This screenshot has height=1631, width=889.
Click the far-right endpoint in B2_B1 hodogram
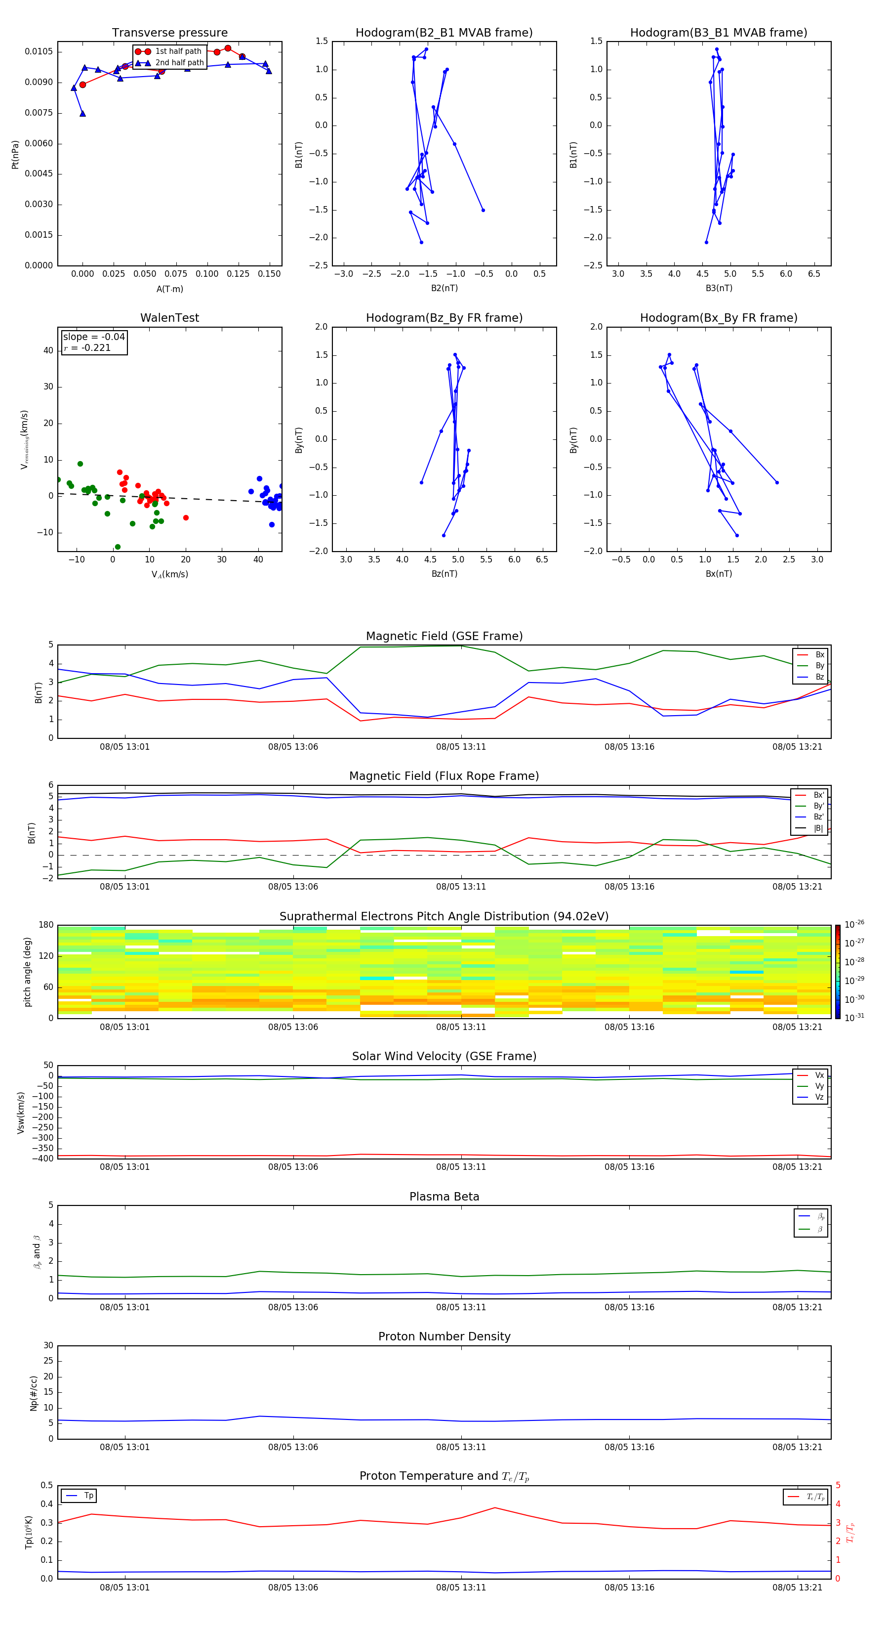(x=484, y=210)
